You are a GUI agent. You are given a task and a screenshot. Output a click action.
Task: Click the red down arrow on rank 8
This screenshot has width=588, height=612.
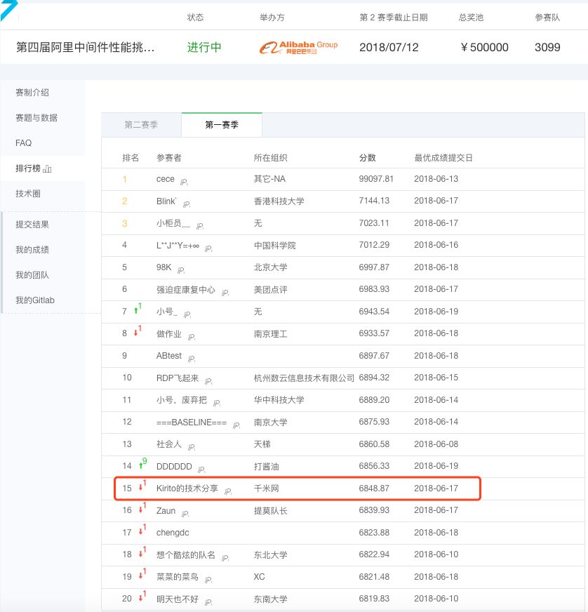coord(136,333)
